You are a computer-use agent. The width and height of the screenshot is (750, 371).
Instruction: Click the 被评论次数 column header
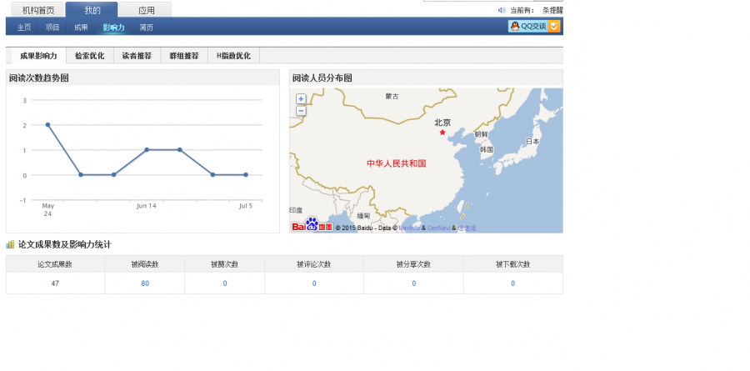314,264
